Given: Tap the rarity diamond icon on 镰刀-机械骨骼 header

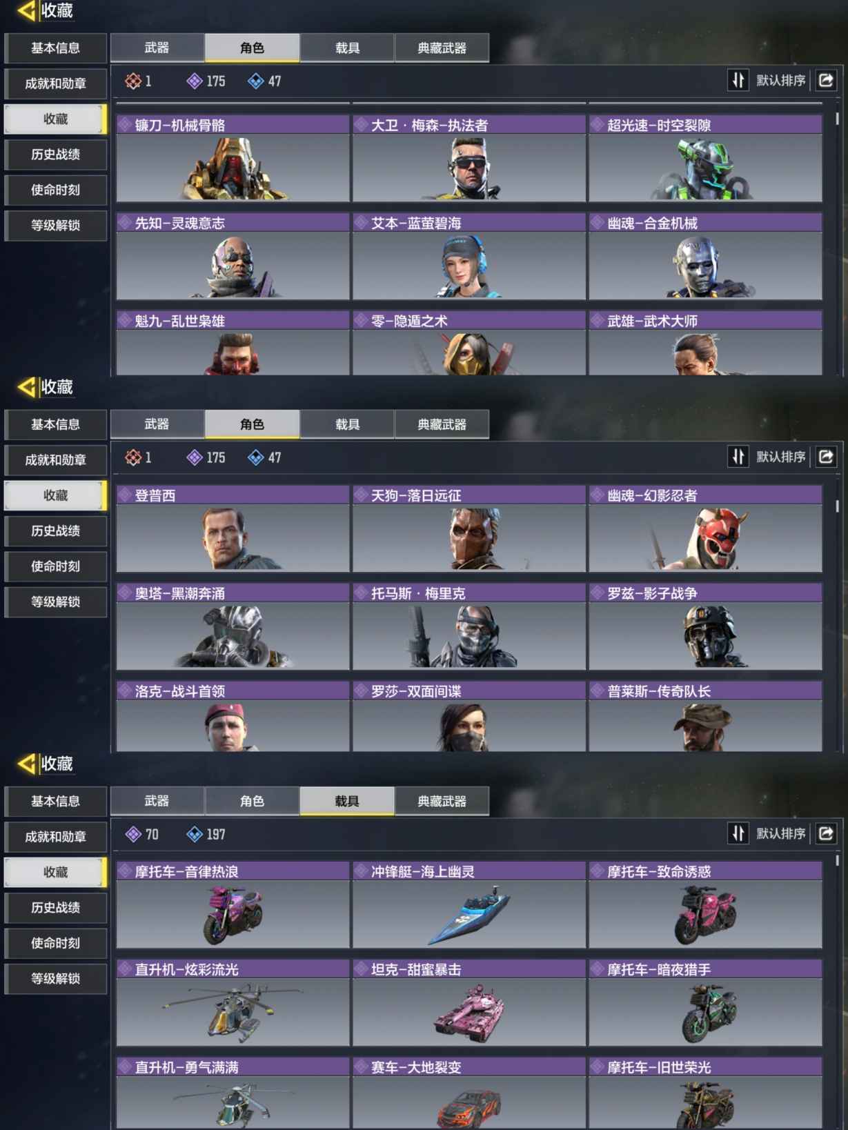Looking at the screenshot, I should (125, 125).
